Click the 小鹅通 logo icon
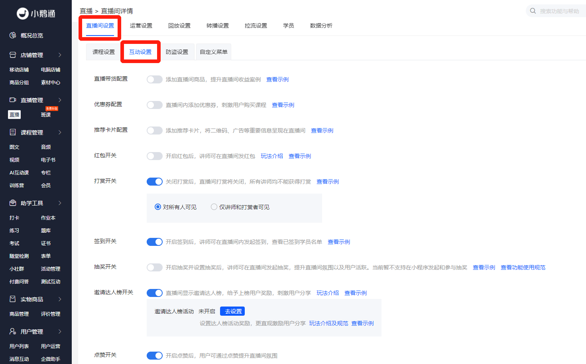The width and height of the screenshot is (586, 364). pyautogui.click(x=22, y=14)
